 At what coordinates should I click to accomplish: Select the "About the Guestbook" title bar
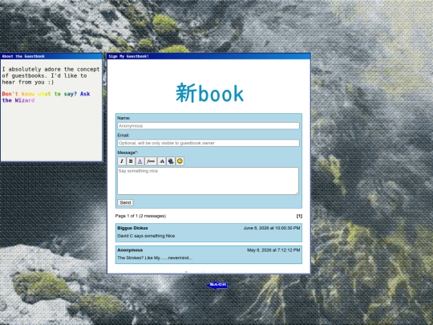click(51, 56)
